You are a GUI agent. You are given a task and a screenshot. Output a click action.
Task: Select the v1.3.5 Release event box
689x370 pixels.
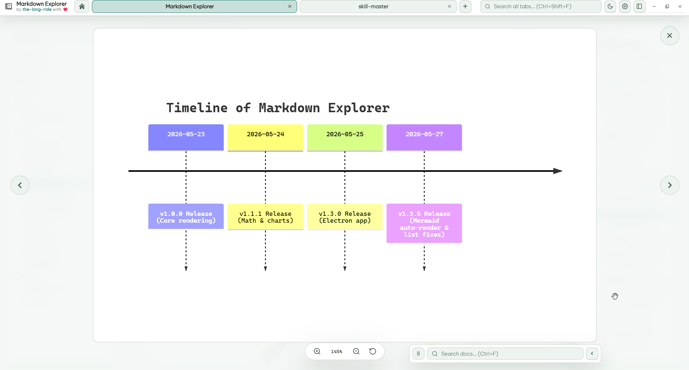424,223
